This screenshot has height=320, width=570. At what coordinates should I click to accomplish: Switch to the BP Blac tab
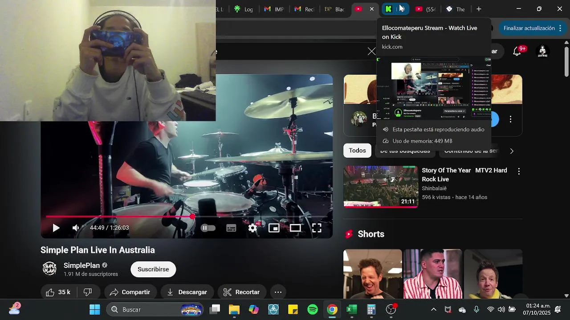(x=334, y=9)
